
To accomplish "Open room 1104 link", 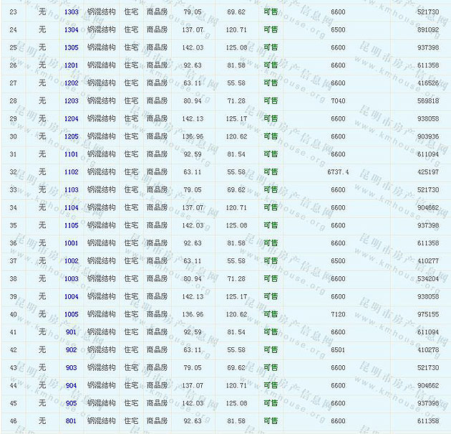I will (x=71, y=207).
